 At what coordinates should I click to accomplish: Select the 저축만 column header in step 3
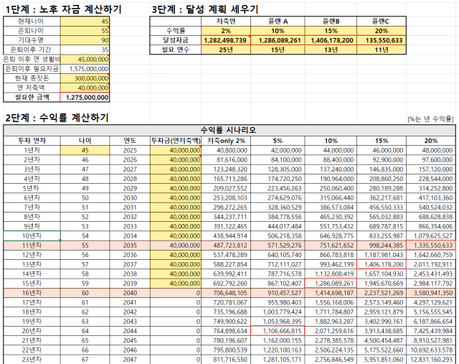click(226, 21)
